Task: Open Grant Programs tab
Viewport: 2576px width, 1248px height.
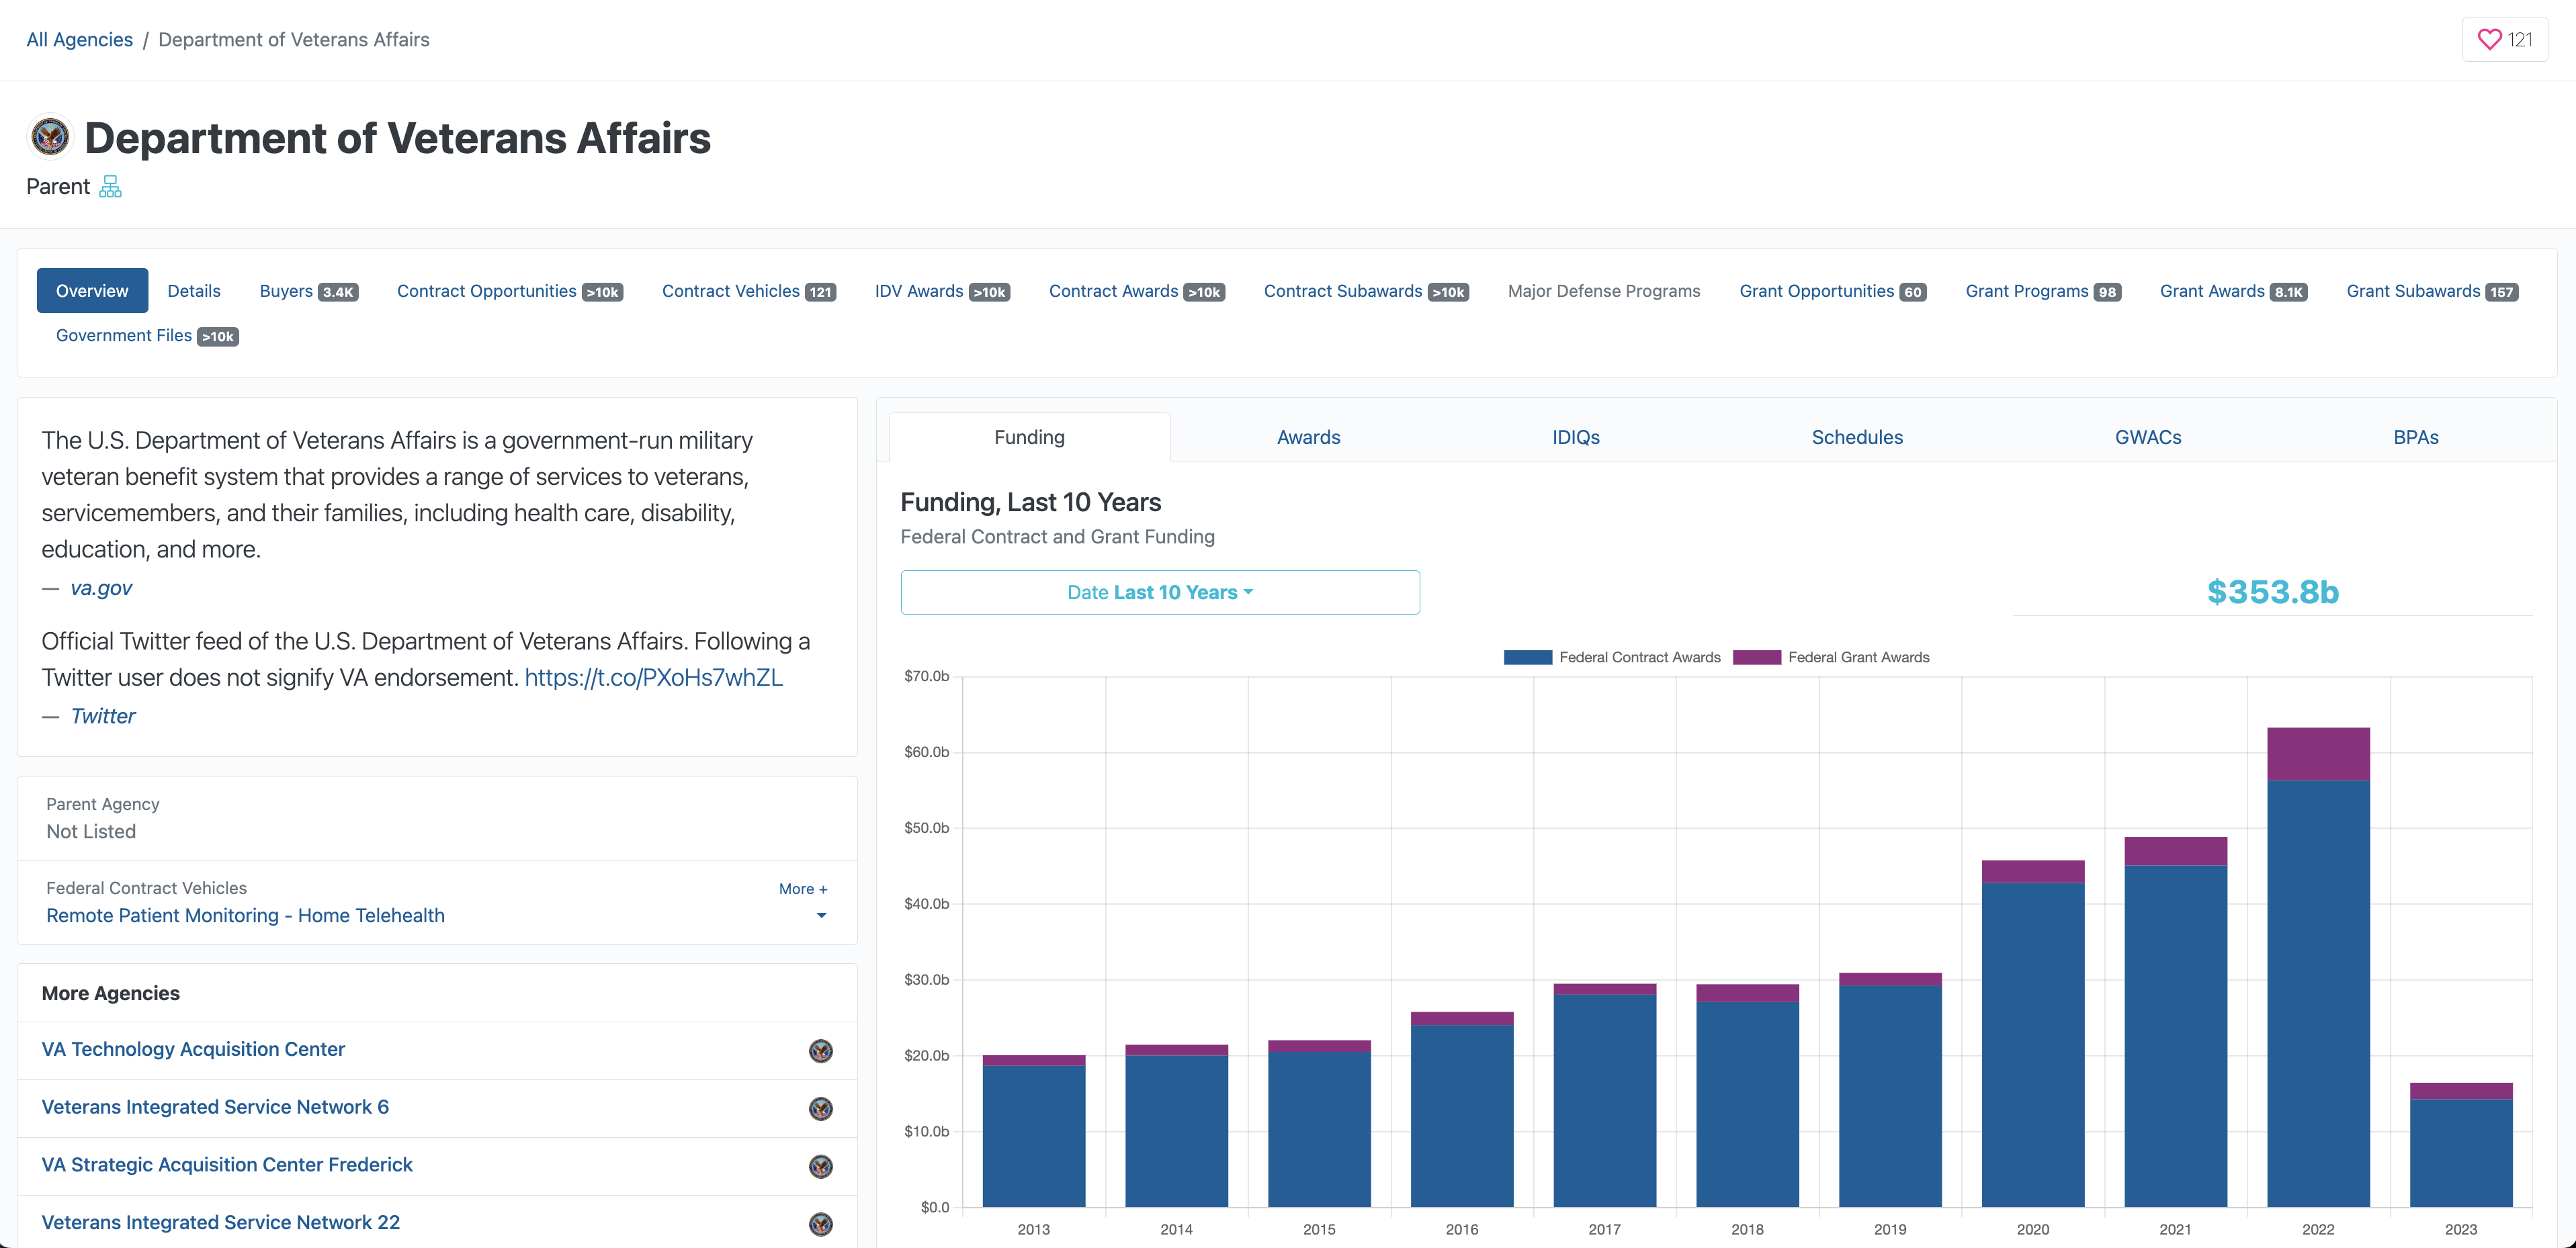Action: point(2043,291)
